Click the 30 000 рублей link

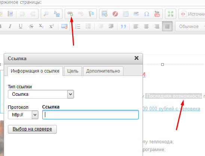pos(171,109)
